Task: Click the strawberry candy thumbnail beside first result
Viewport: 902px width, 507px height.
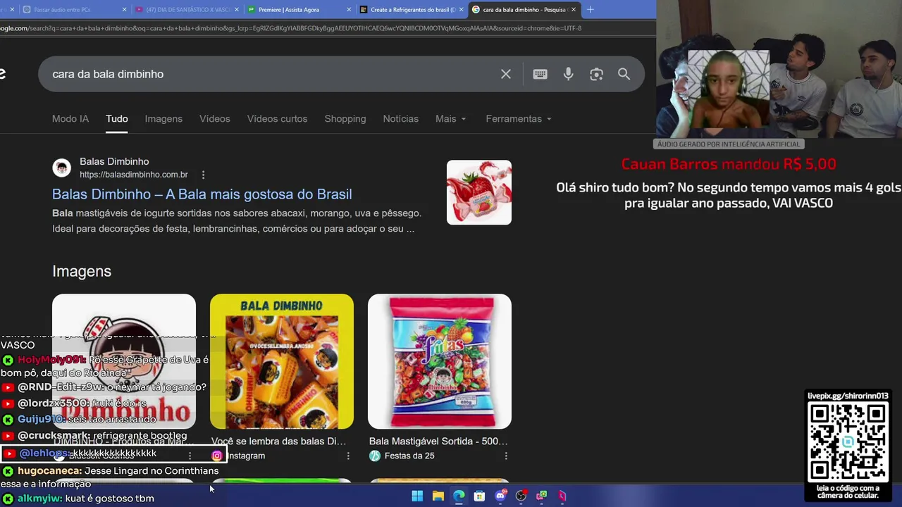Action: (479, 192)
